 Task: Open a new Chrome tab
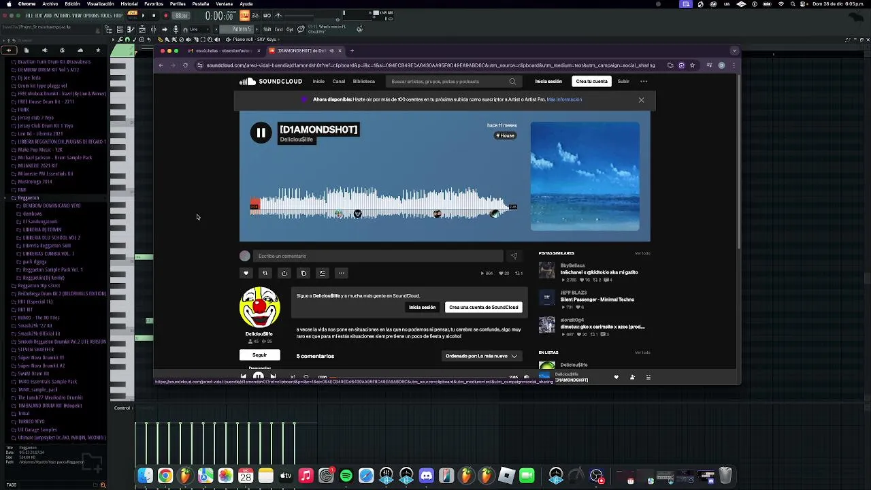pos(352,50)
